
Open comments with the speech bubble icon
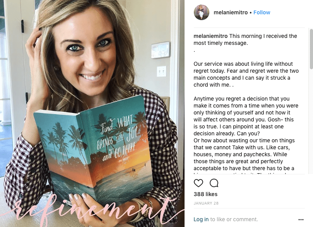214,183
